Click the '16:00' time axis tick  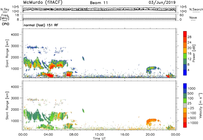pyautogui.click(x=125, y=135)
